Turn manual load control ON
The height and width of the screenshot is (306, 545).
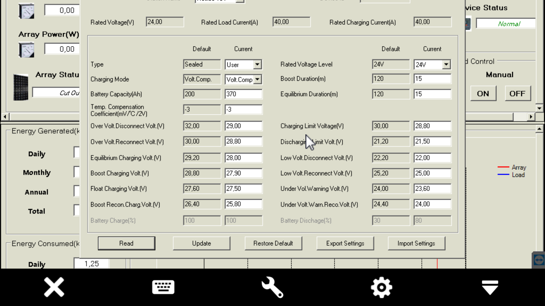tap(483, 93)
